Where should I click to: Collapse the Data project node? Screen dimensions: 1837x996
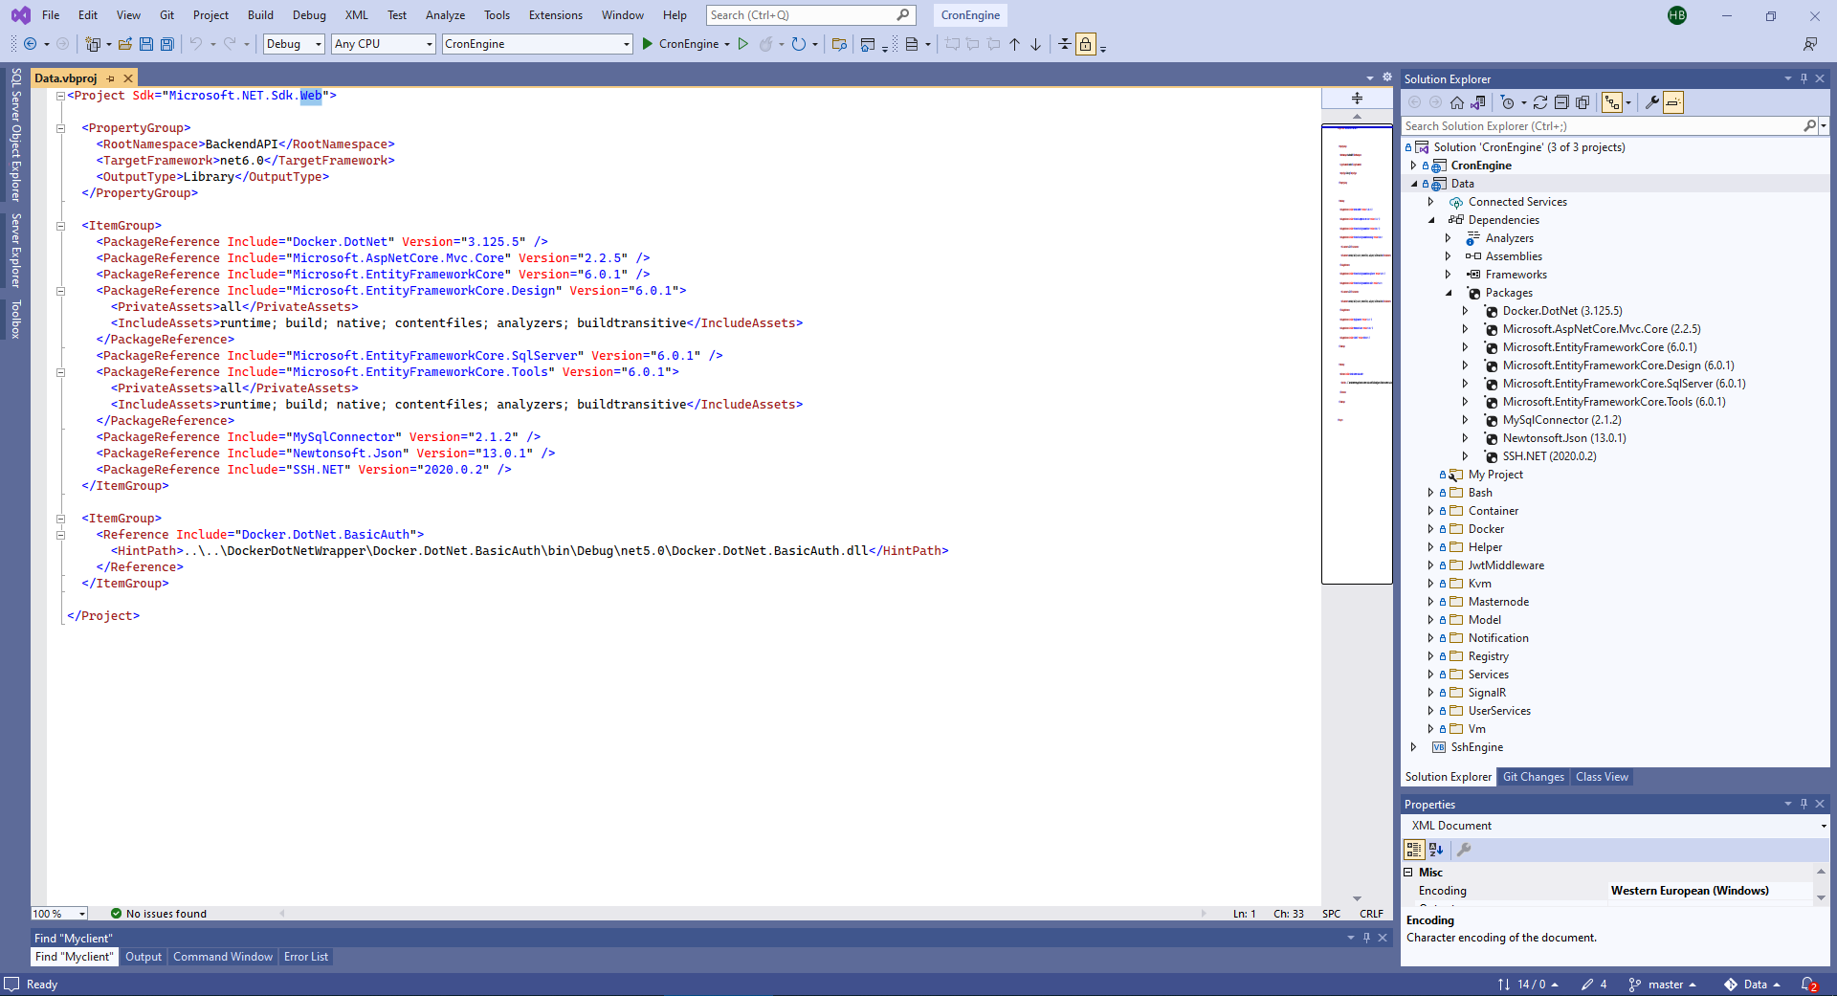(x=1414, y=184)
